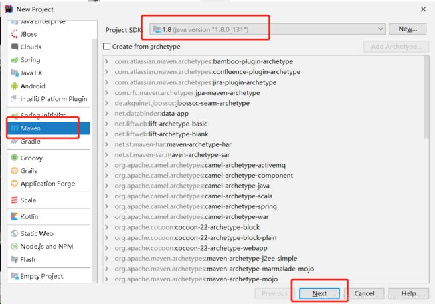Click SDK folder icon in Project SDK box
This screenshot has height=304, width=435.
pos(157,29)
